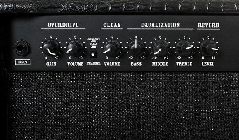The height and width of the screenshot is (140, 239).
Task: Click the Middle equalization knob
Action: pyautogui.click(x=160, y=48)
